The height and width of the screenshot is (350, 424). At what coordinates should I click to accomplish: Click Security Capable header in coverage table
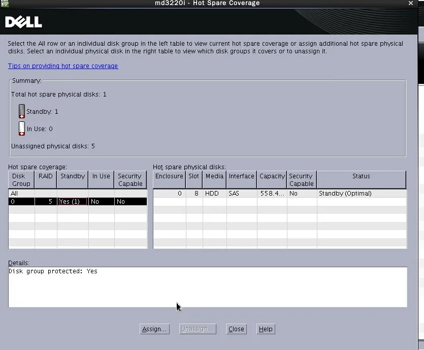[x=131, y=180]
